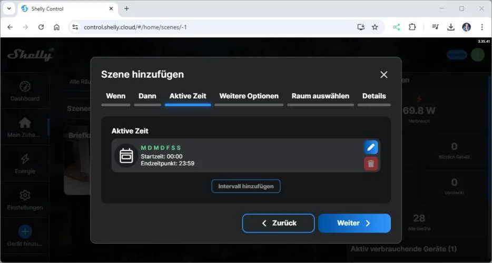The width and height of the screenshot is (492, 263).
Task: Switch to the Wenn tab
Action: coord(115,96)
